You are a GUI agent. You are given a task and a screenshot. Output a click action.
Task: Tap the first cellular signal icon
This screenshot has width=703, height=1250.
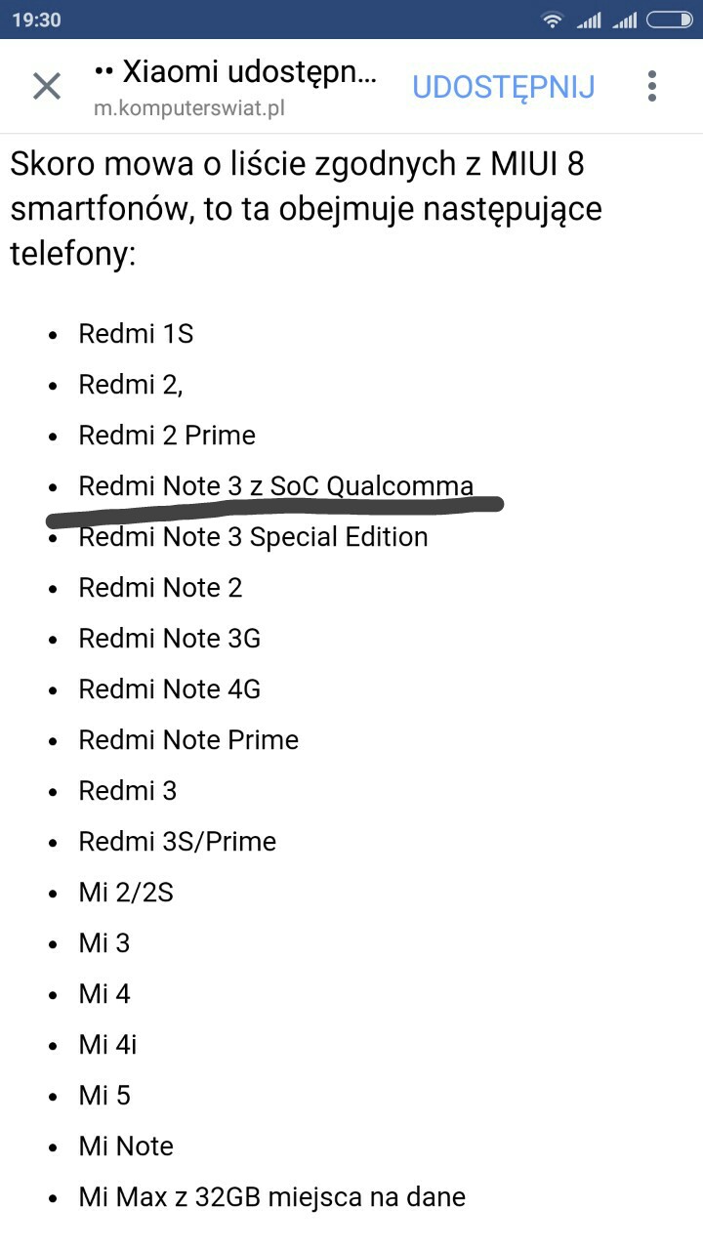(588, 20)
